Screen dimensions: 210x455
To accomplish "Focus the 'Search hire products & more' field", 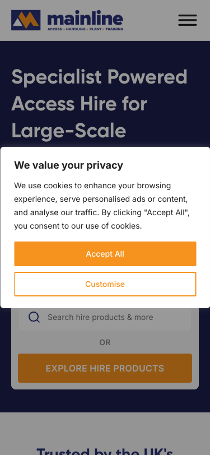I will coord(105,317).
